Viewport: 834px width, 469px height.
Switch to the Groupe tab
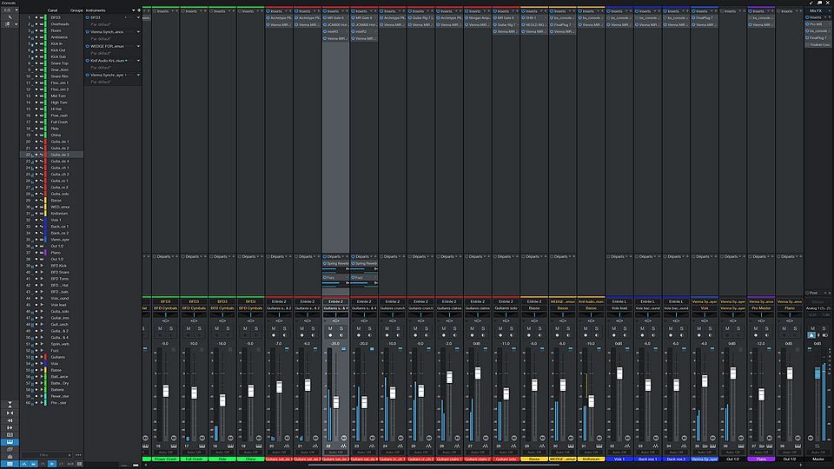(76, 10)
